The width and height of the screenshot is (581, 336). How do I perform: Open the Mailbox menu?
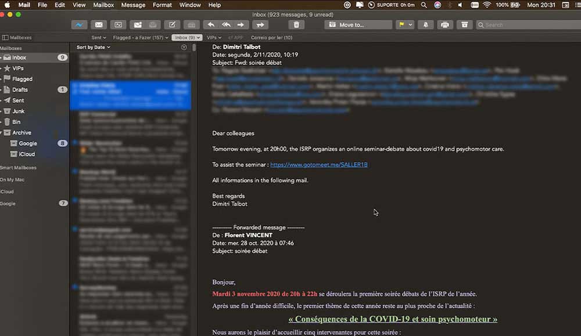103,5
